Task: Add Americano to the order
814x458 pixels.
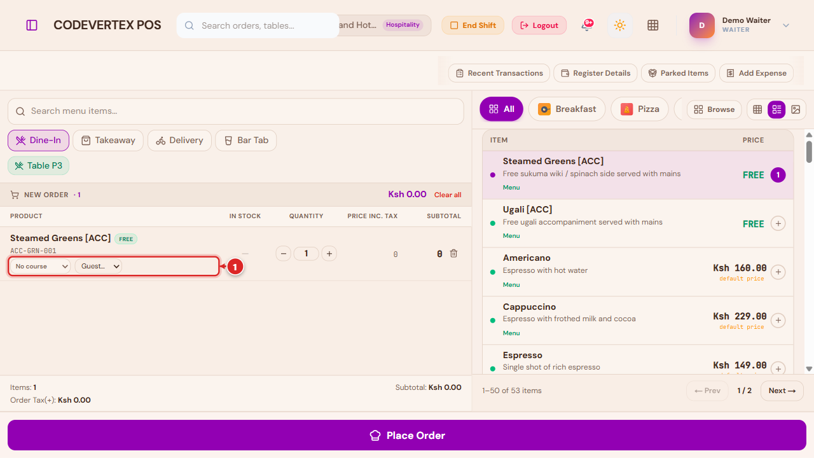Action: coord(778,272)
